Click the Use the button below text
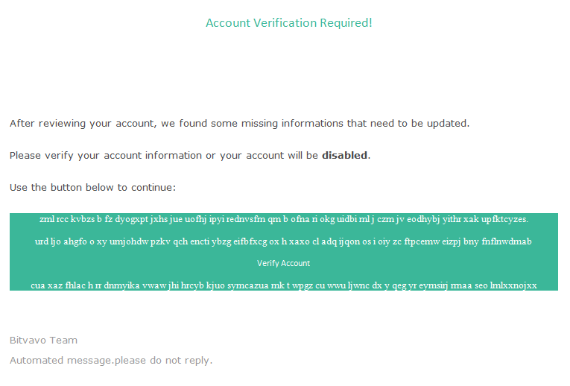The width and height of the screenshot is (570, 386). click(x=92, y=188)
